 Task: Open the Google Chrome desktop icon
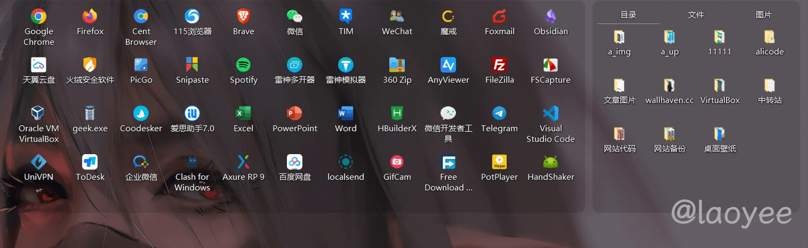38,17
